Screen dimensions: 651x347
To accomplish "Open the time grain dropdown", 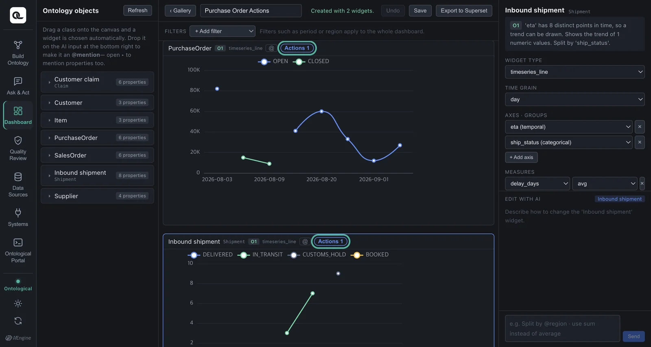I will tap(575, 99).
